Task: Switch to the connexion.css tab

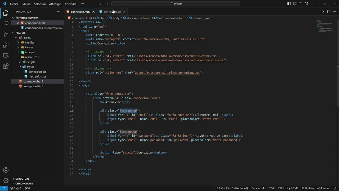Action: pyautogui.click(x=113, y=12)
